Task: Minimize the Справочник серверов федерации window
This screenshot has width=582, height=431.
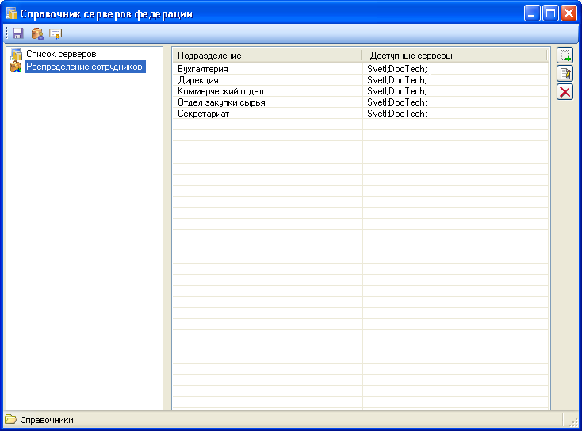Action: (x=532, y=13)
